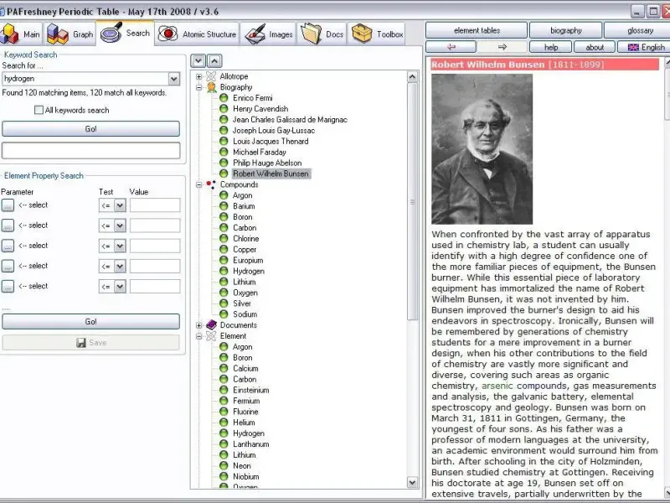Select Joseph Louis Gay-Lussac in Biography list

274,131
